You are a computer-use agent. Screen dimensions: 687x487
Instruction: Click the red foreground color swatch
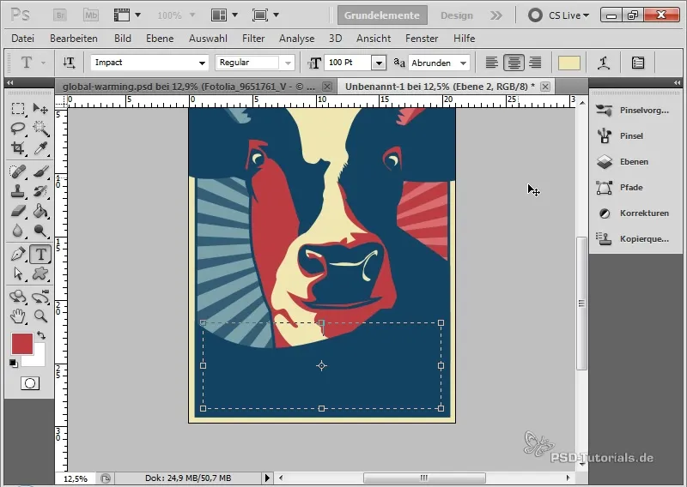click(22, 344)
